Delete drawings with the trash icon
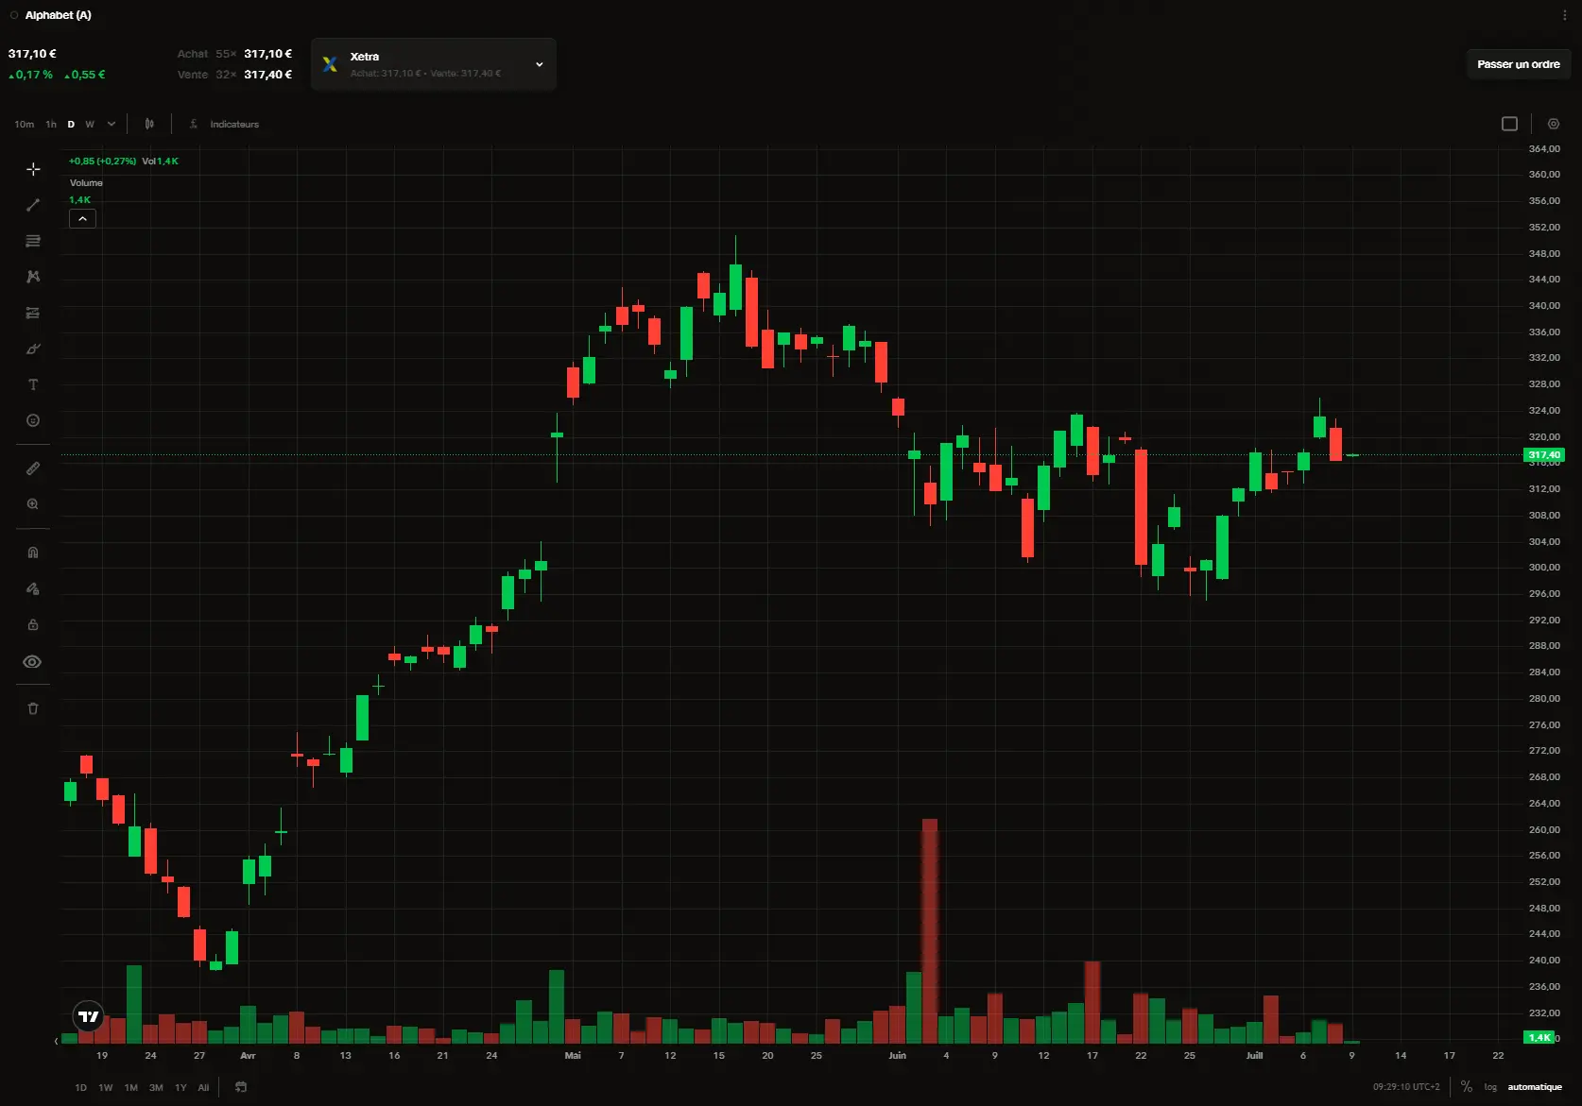The height and width of the screenshot is (1106, 1582). pos(33,708)
